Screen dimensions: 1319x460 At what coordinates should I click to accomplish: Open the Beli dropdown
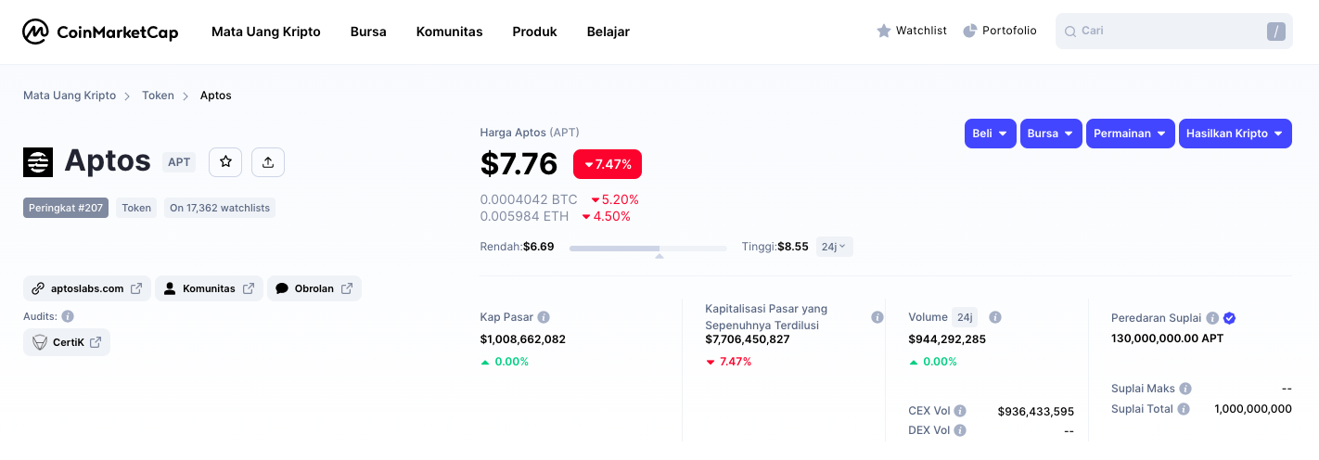990,134
